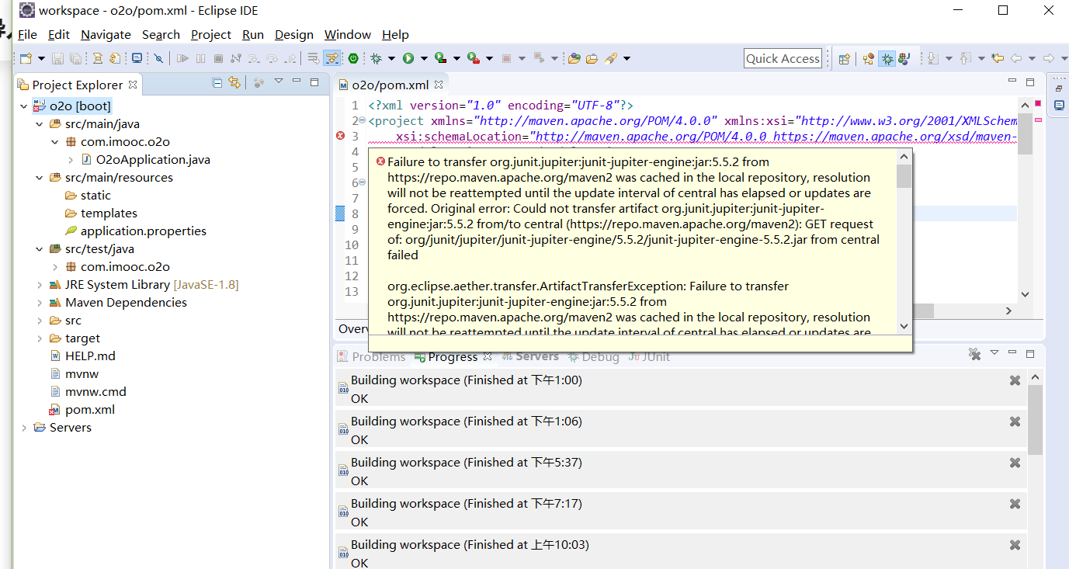The image size is (1069, 569).
Task: Select application.properties in the tree
Action: tap(136, 231)
